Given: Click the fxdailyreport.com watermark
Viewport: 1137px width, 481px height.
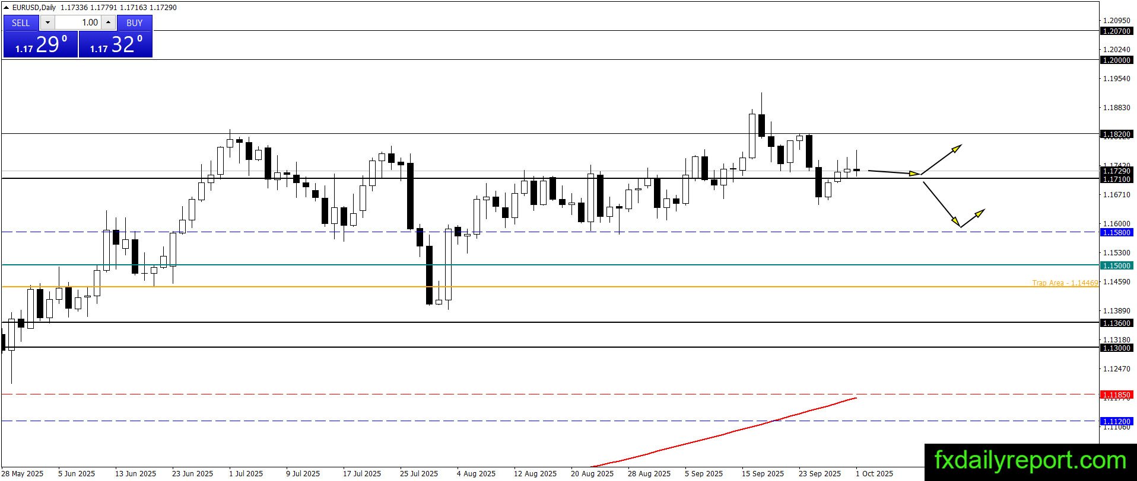Looking at the screenshot, I should [1030, 461].
